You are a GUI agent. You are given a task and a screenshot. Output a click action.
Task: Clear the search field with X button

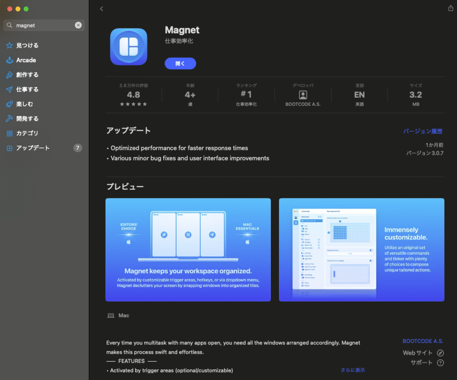point(78,25)
